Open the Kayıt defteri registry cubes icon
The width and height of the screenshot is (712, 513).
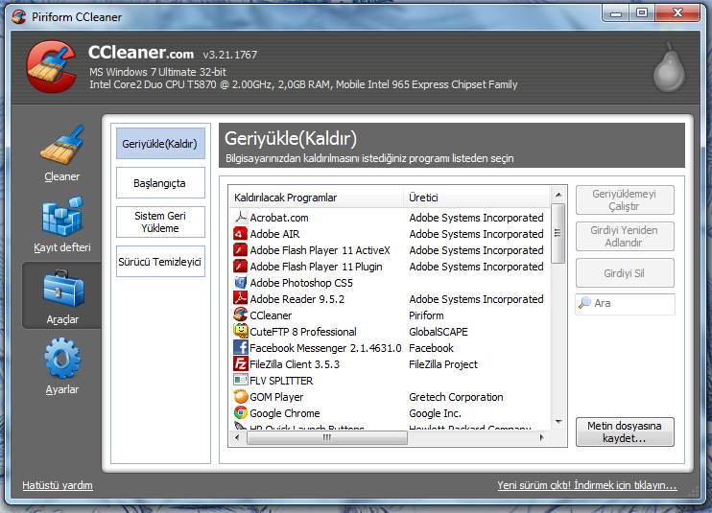[x=62, y=216]
